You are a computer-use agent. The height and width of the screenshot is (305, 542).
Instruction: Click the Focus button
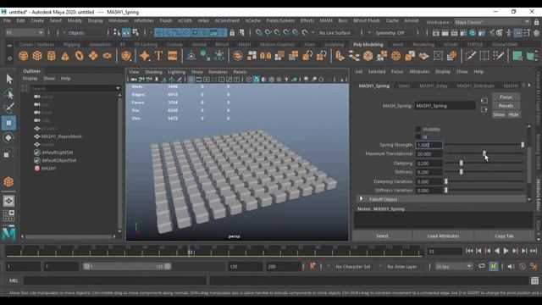(506, 97)
